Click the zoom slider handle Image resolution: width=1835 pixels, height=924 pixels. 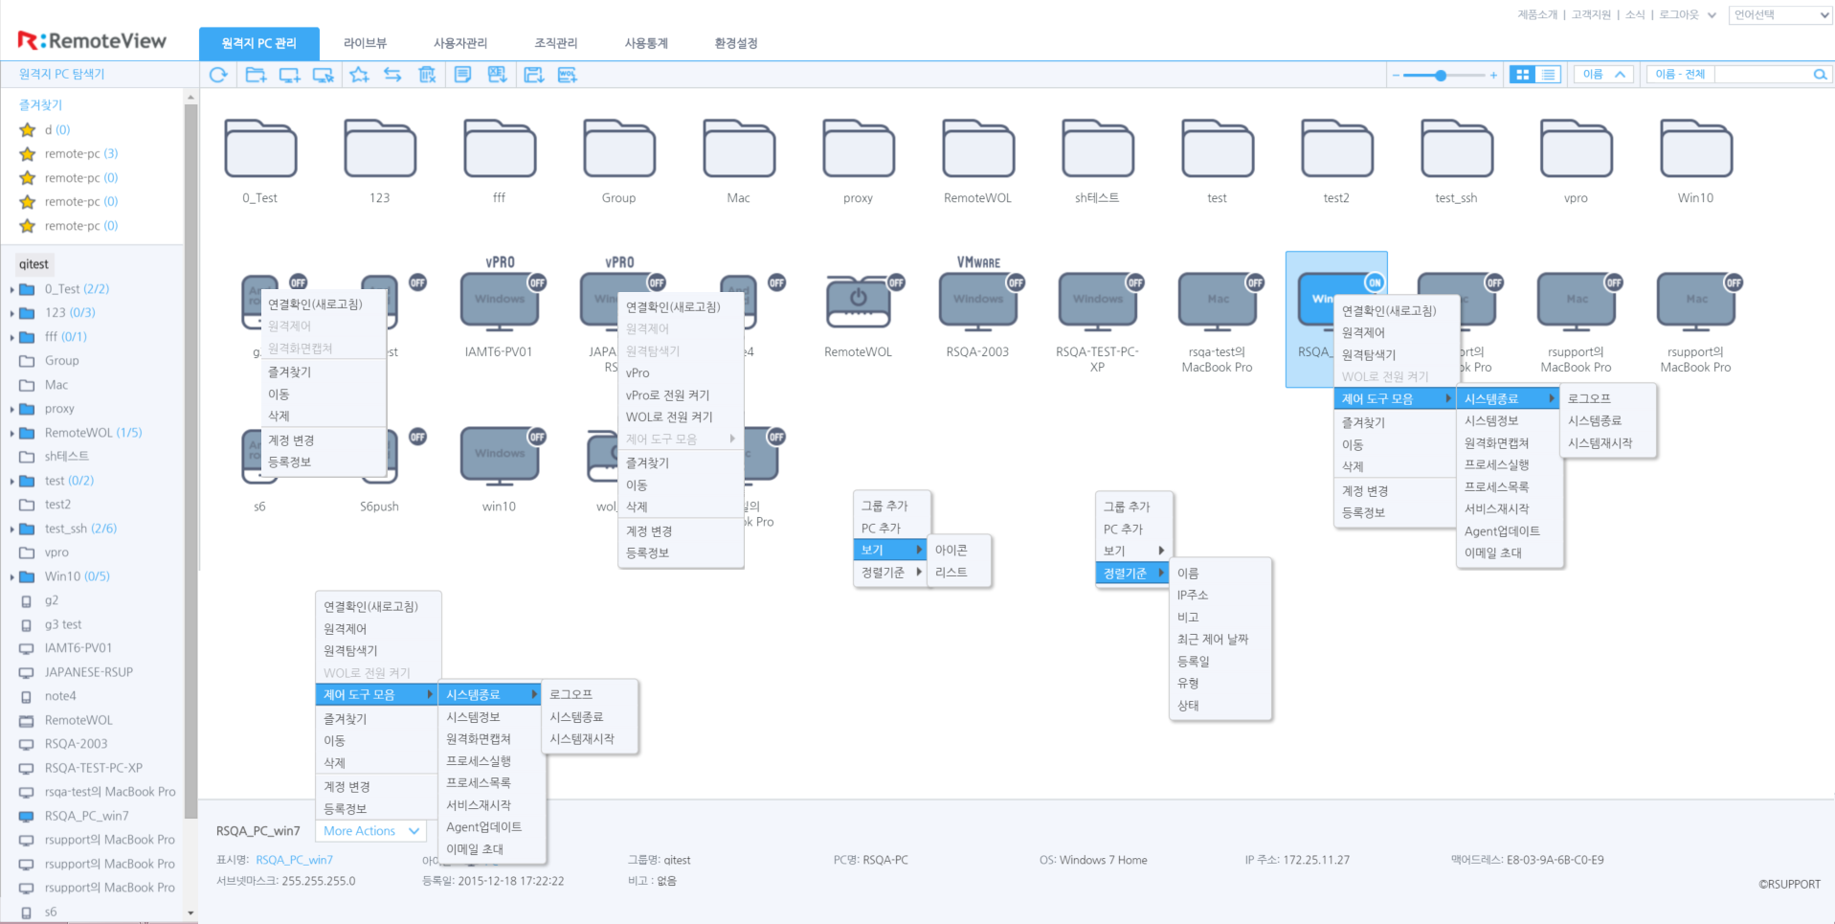[1441, 75]
